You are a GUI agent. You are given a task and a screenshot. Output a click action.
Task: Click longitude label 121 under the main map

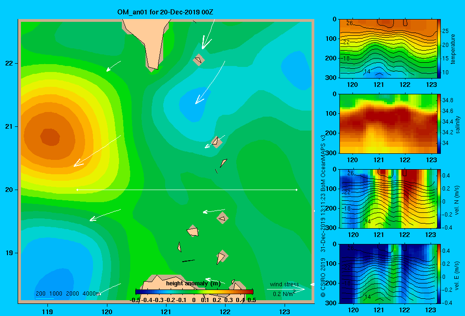coord(166,311)
